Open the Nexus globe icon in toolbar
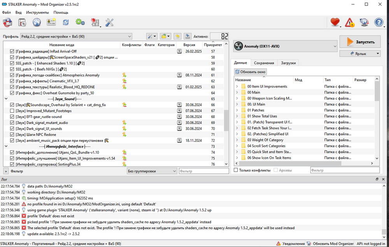389x247 pixels. (x=37, y=23)
